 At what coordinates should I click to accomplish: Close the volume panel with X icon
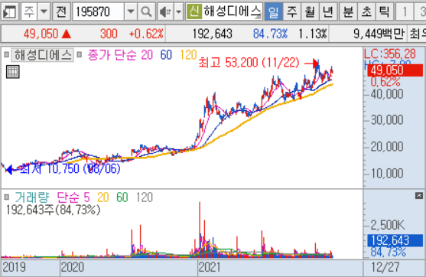tap(419, 196)
